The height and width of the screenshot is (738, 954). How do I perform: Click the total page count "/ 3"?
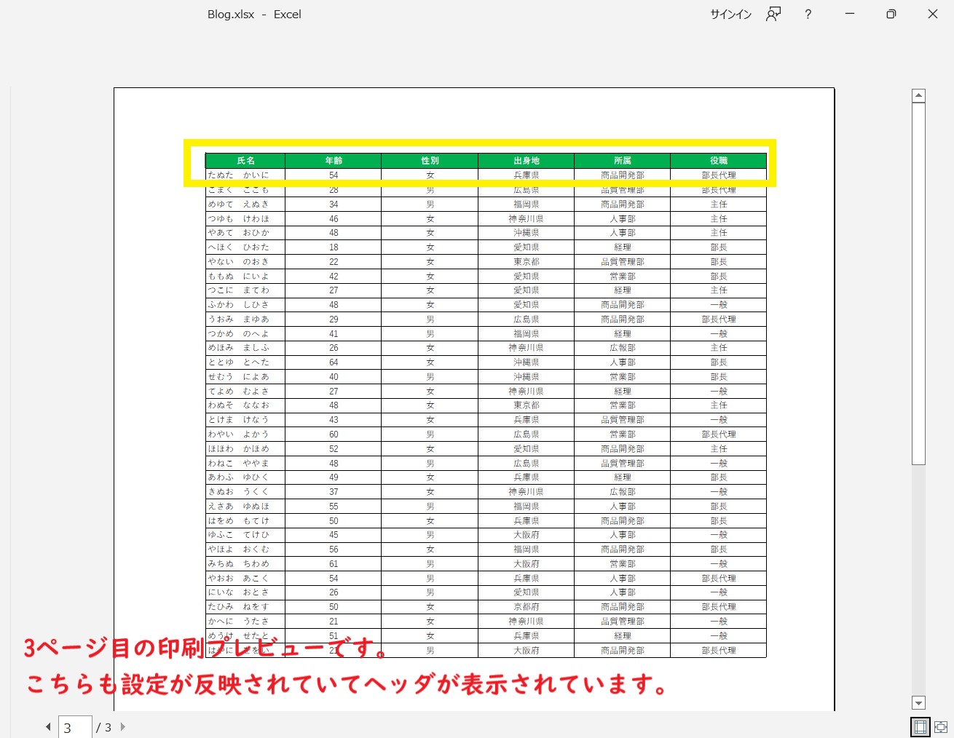(x=103, y=727)
